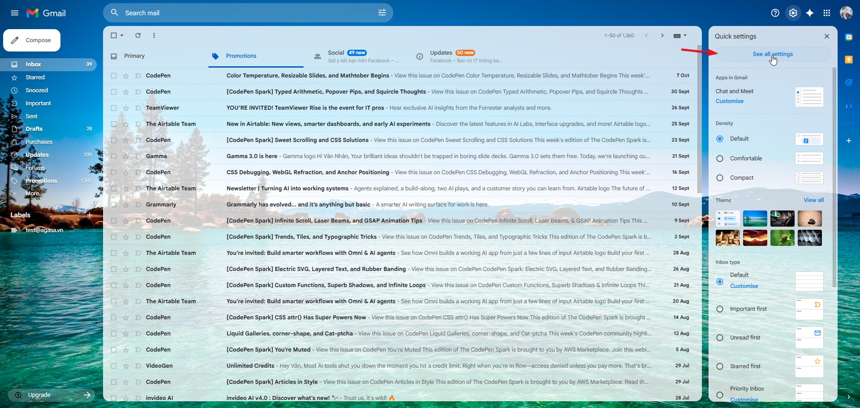Tick the checkbox for Gamma email
This screenshot has height=408, width=860.
pos(114,156)
